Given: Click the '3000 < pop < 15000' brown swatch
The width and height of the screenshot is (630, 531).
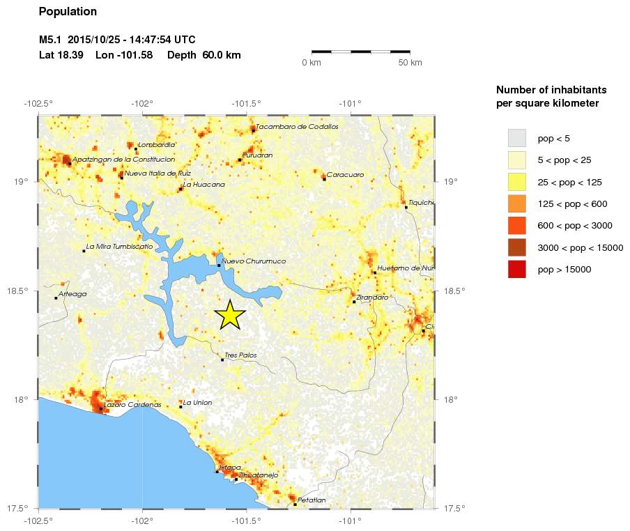Looking at the screenshot, I should click(516, 247).
